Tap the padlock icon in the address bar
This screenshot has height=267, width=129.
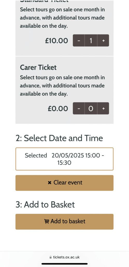51,257
